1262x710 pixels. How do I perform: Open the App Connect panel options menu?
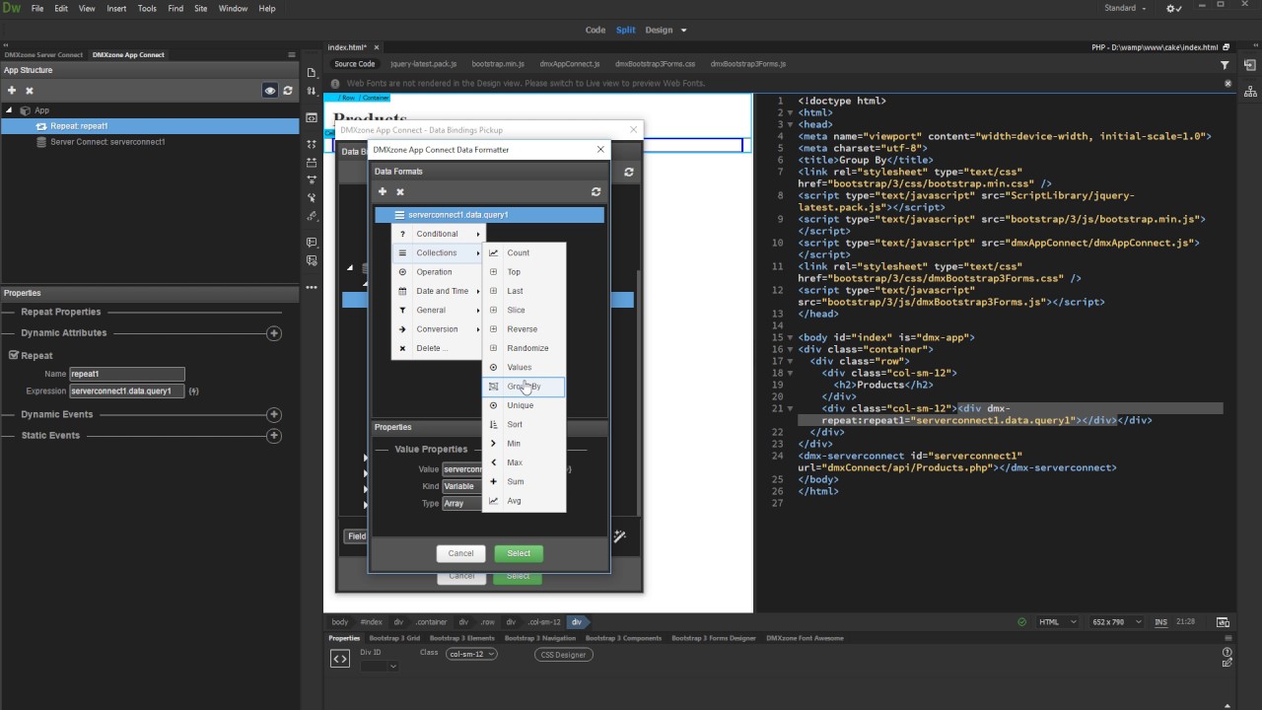point(292,55)
